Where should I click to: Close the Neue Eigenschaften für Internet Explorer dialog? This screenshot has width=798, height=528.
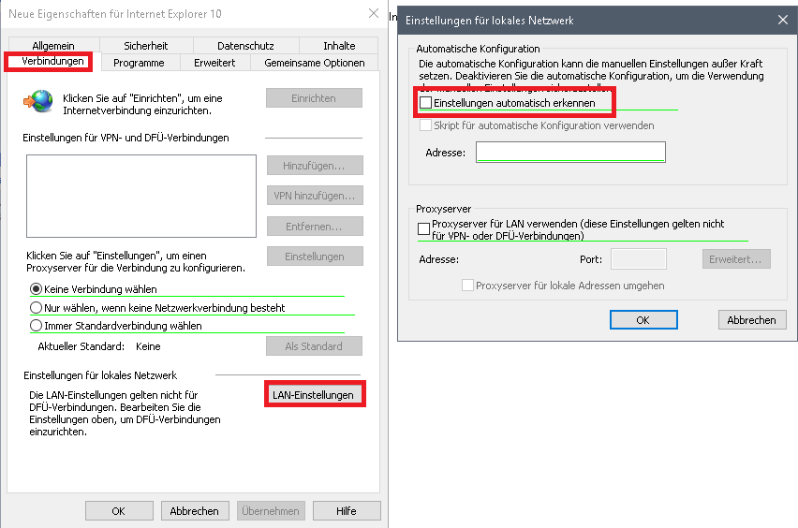[374, 13]
